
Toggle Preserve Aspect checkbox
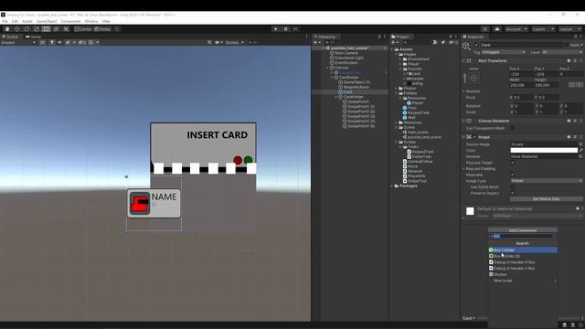tap(513, 193)
